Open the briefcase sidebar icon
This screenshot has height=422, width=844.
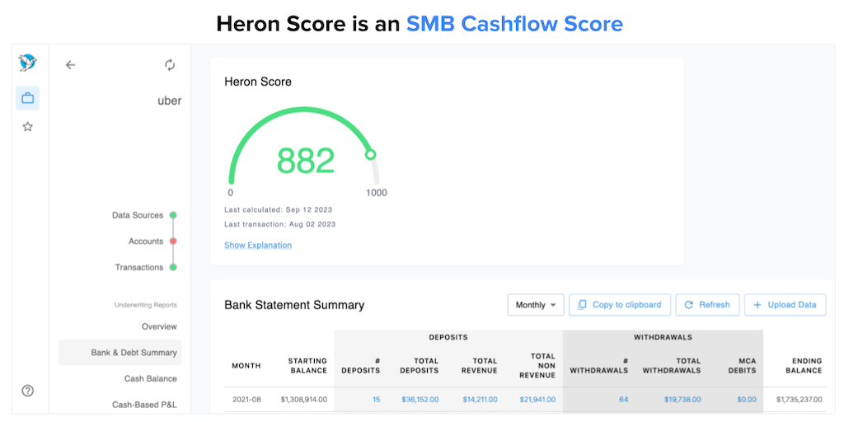[27, 98]
